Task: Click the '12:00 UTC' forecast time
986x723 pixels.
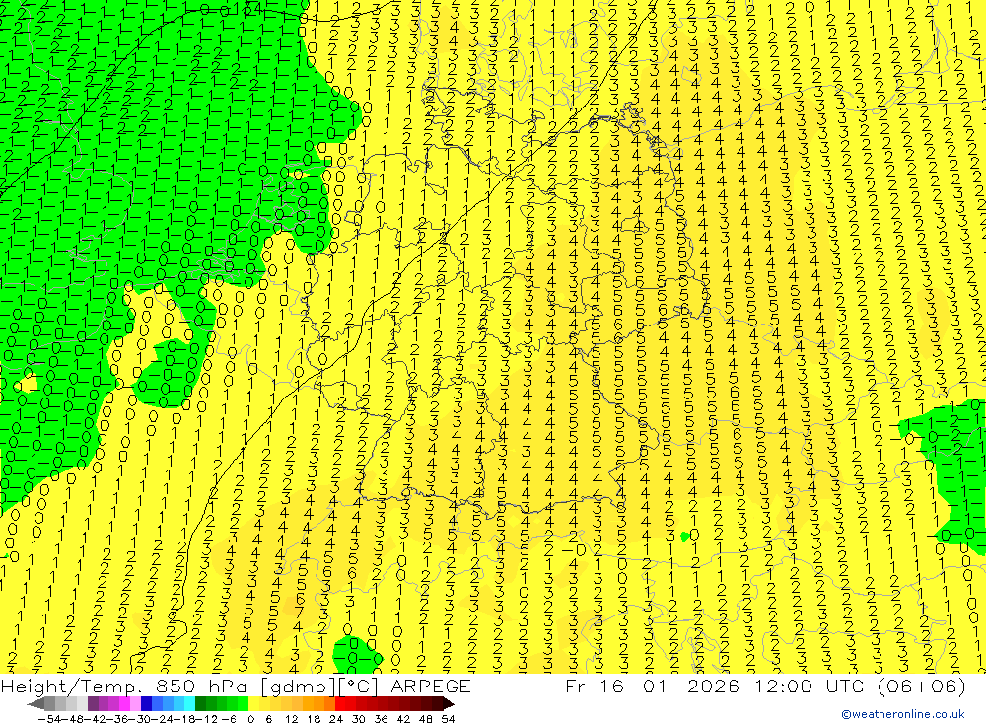Action: (x=809, y=686)
